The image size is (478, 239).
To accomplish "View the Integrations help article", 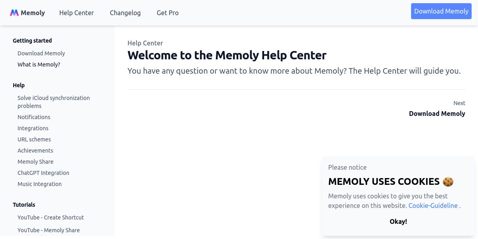I will (33, 128).
